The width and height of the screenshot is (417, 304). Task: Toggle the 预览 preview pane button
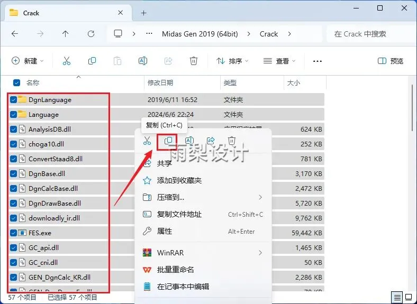[x=391, y=61]
